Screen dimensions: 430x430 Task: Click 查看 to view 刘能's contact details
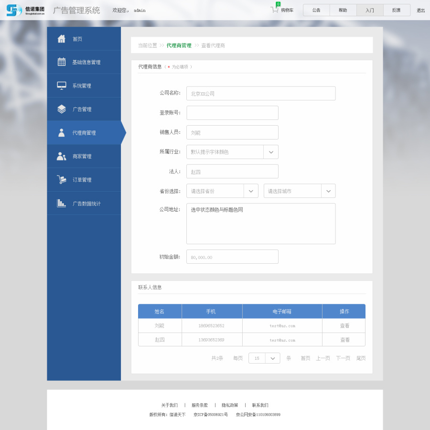click(x=344, y=326)
